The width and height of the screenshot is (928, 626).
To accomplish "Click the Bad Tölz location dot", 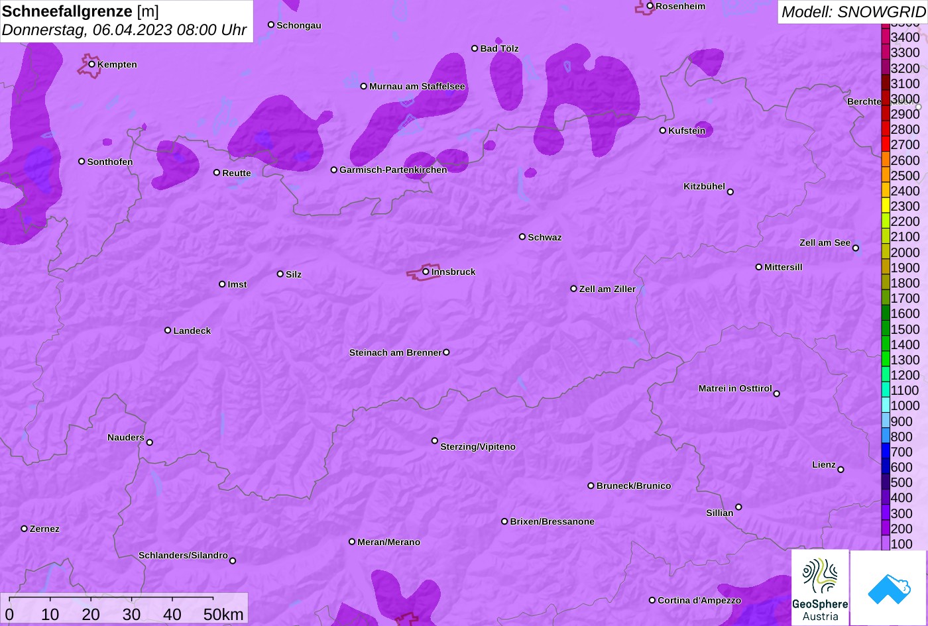I will coord(475,48).
